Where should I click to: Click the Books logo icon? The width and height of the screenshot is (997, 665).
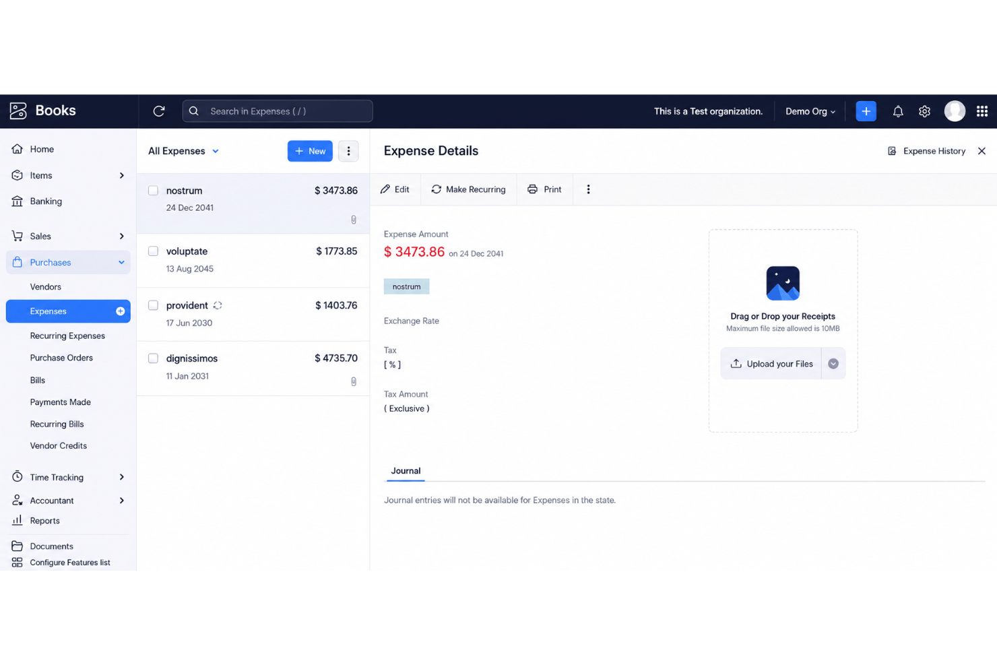[18, 111]
